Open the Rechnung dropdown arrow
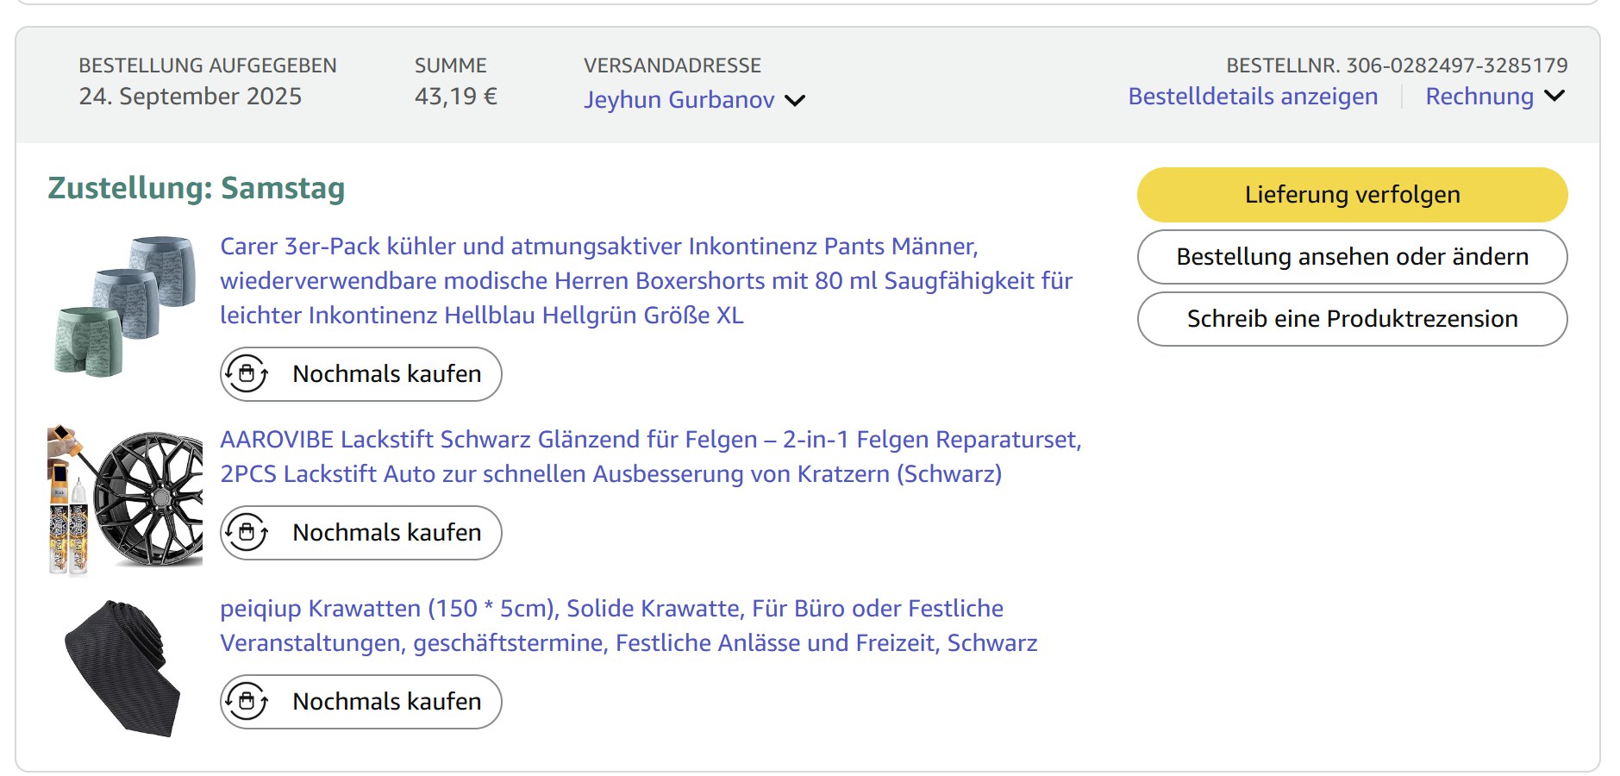 (x=1554, y=97)
